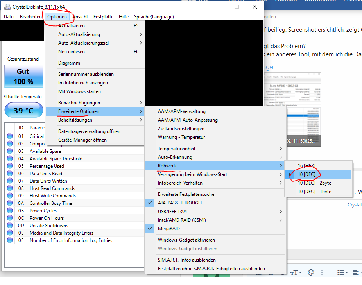Viewport: 362px width, 285px height.
Task: Click Windows-Gadget aktivieren
Action: [215, 240]
